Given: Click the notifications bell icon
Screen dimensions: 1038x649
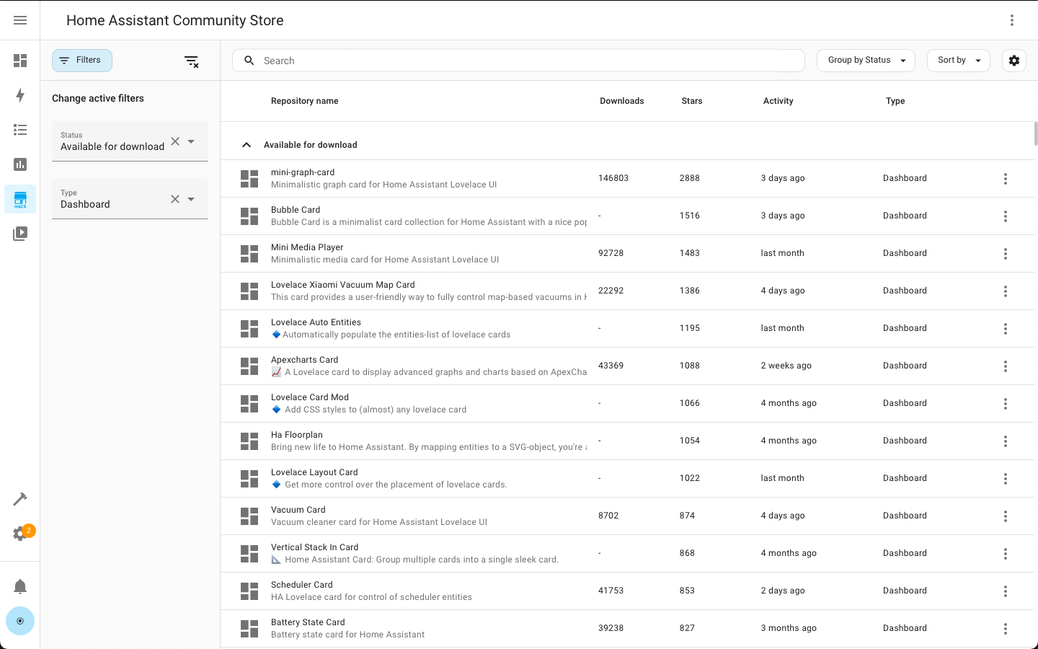Looking at the screenshot, I should (x=20, y=586).
